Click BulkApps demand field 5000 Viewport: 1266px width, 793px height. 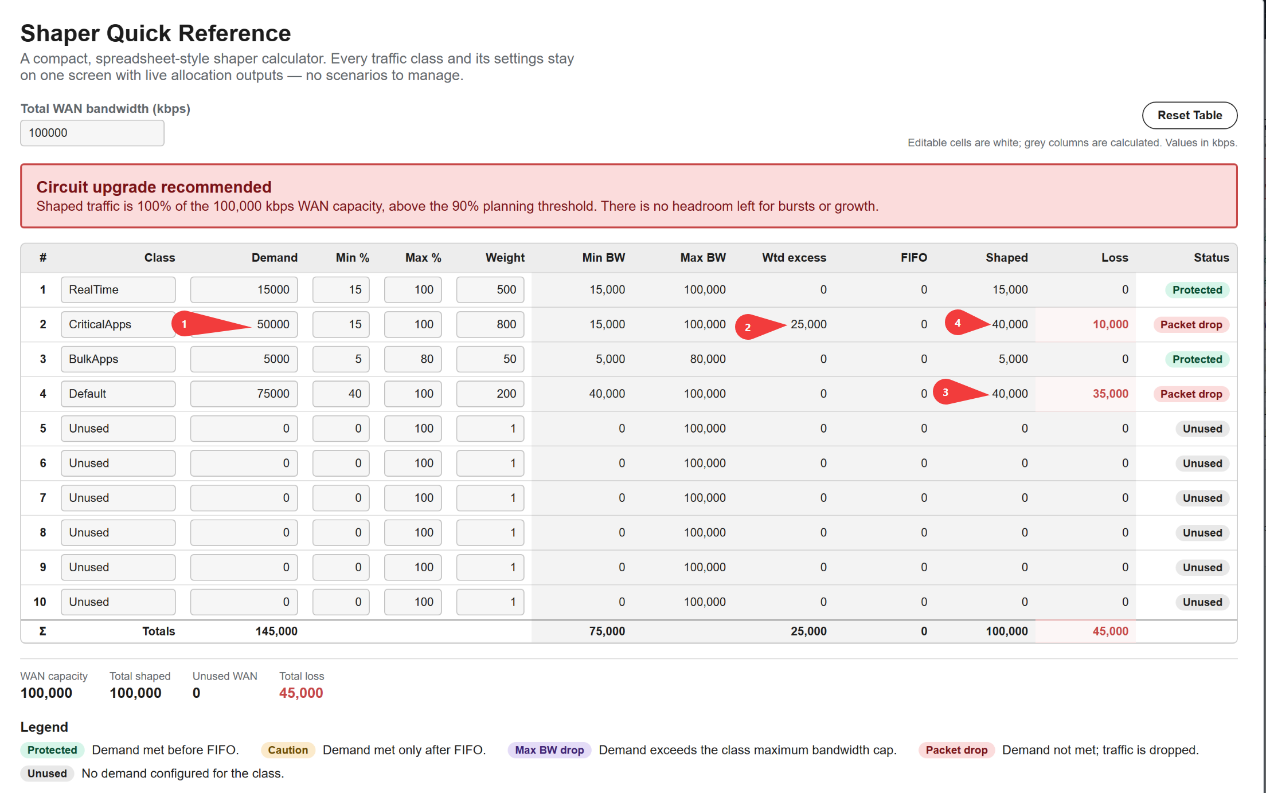244,359
